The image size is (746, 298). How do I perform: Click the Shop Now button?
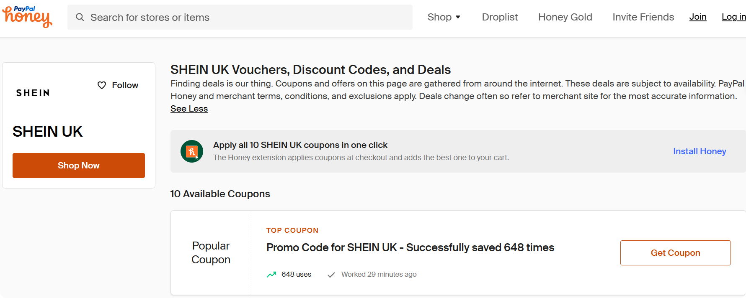point(79,166)
